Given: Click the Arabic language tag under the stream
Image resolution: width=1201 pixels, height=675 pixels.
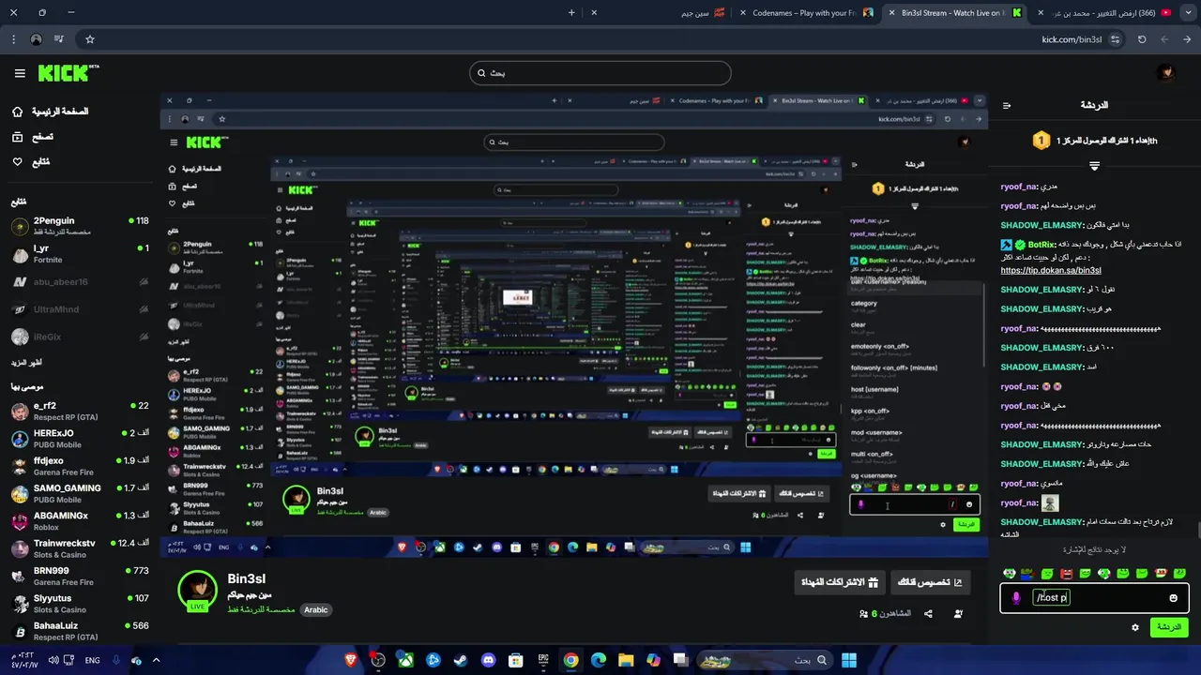Looking at the screenshot, I should (x=316, y=609).
